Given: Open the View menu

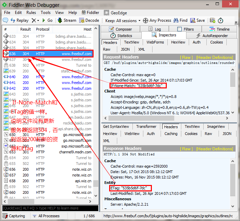Looking at the screenshot, I should pyautogui.click(x=59, y=13).
